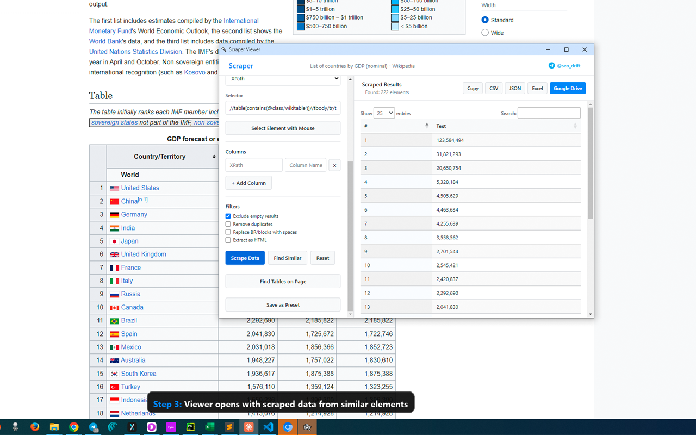Open Visual Studio Code in taskbar
This screenshot has height=435, width=696.
(x=268, y=427)
